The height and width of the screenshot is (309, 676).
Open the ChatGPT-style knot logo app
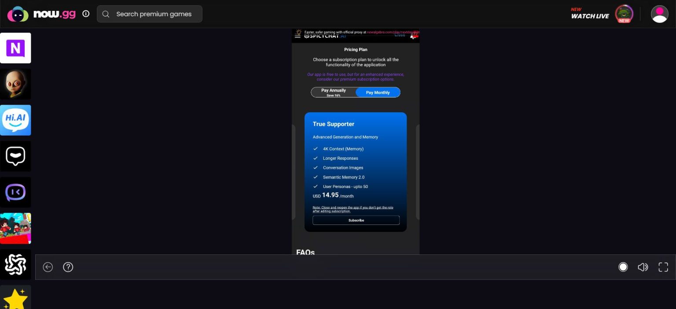[x=15, y=265]
